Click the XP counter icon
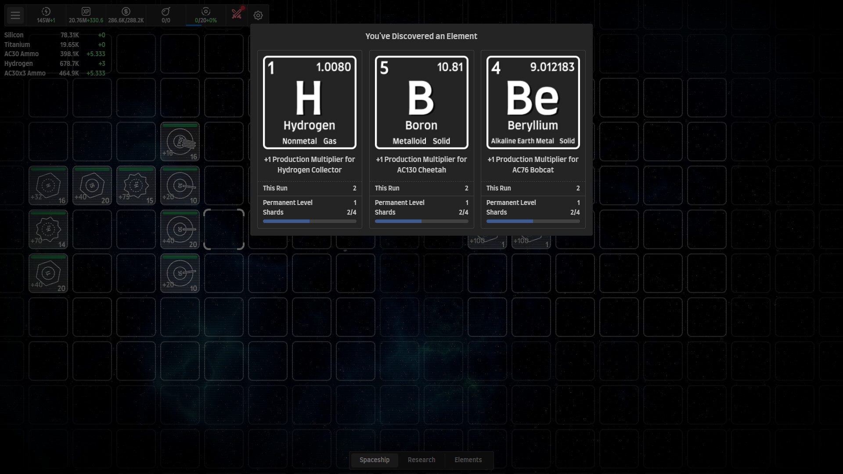This screenshot has width=843, height=474. point(86,12)
